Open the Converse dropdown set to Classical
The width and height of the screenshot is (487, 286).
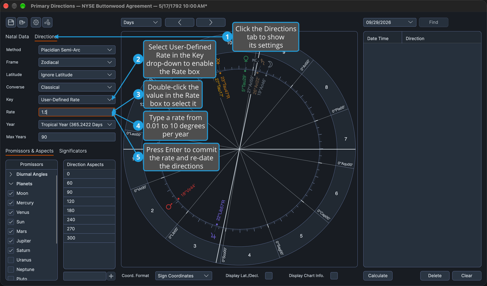77,87
